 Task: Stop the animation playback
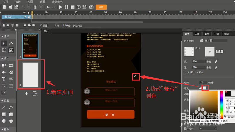(73, 7)
